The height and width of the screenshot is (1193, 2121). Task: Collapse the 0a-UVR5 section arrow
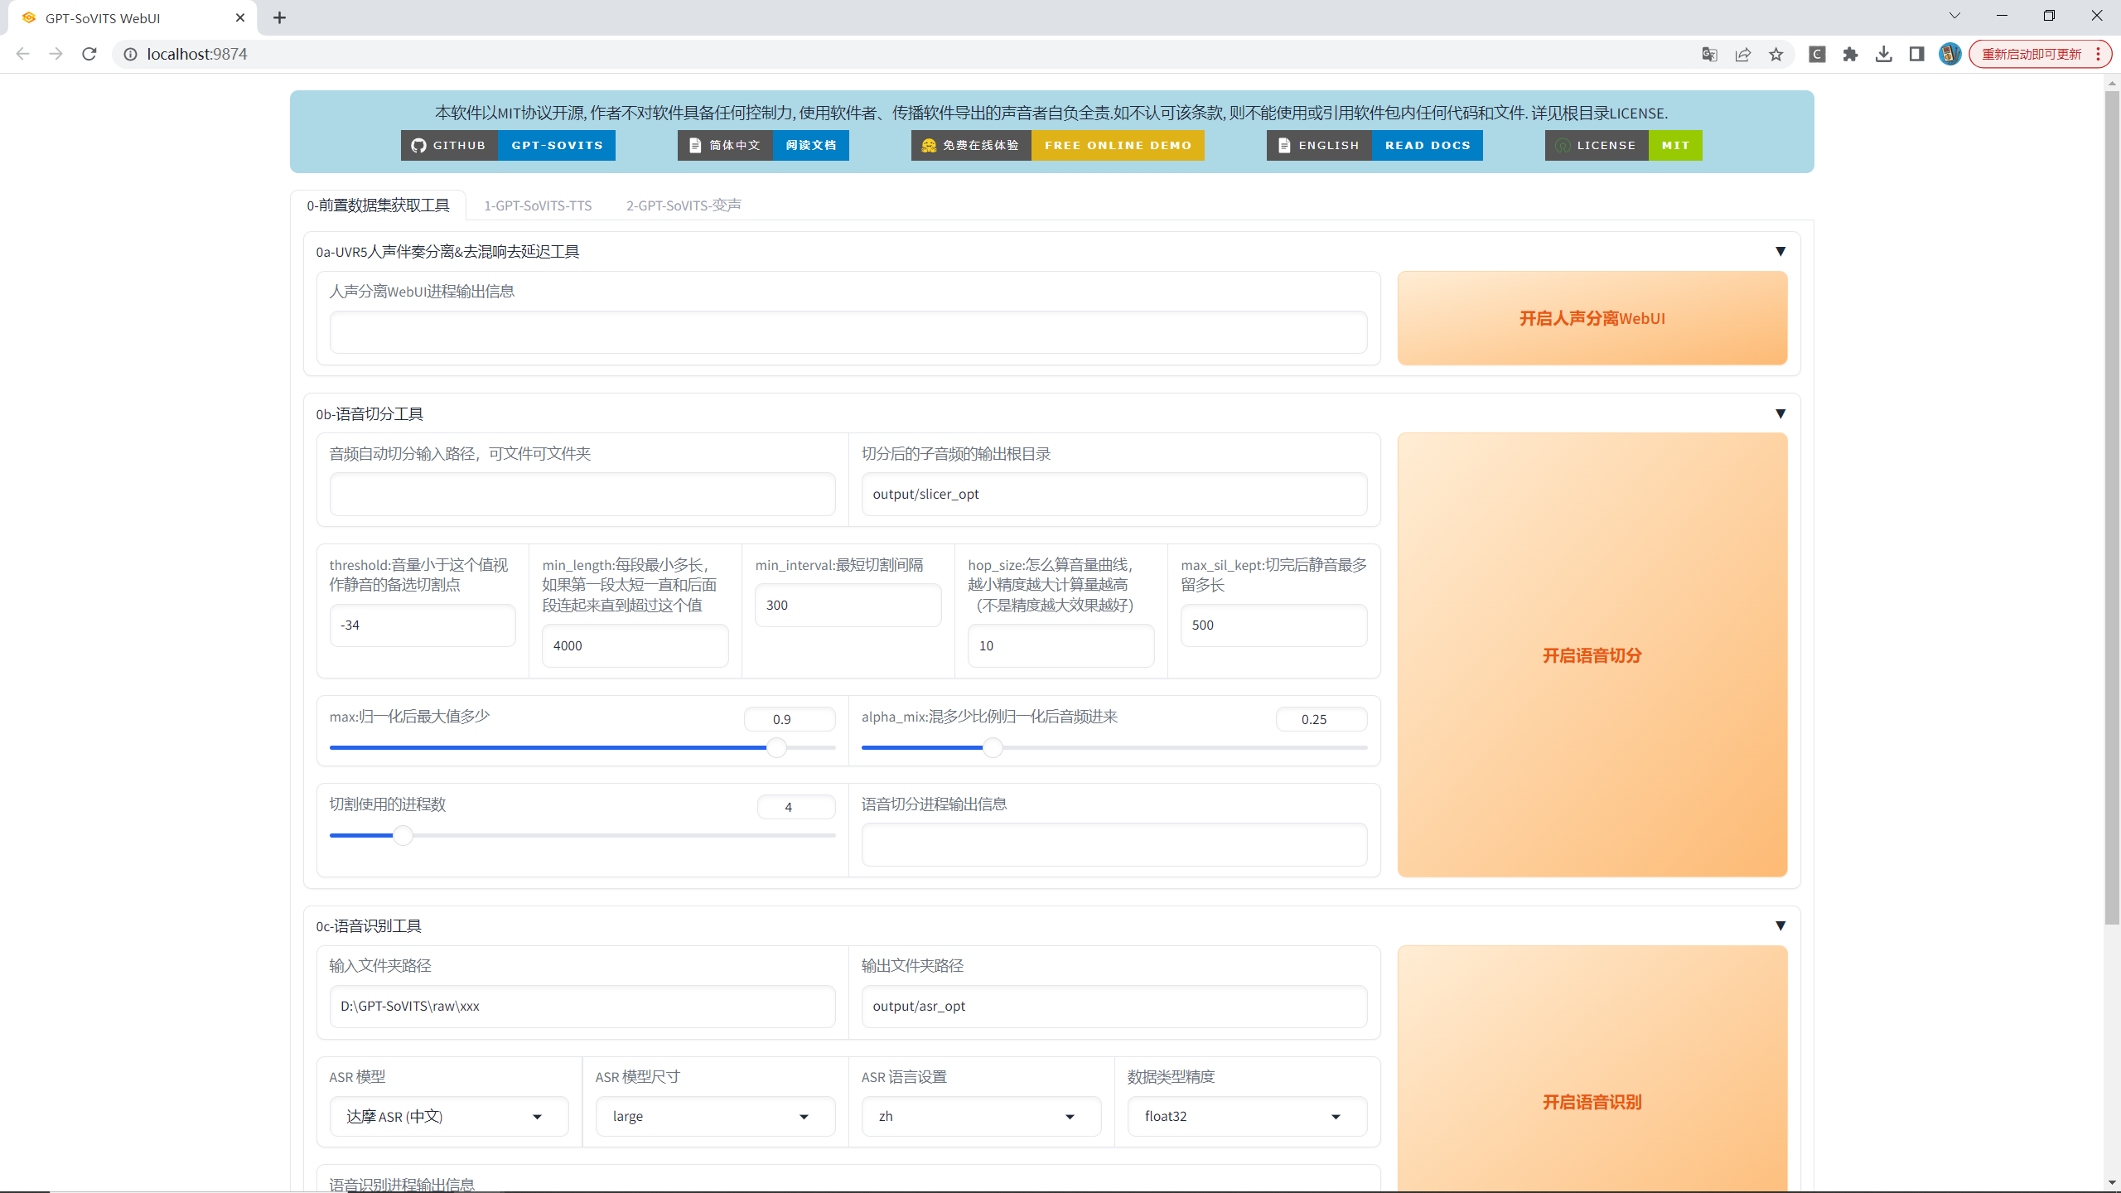tap(1780, 251)
